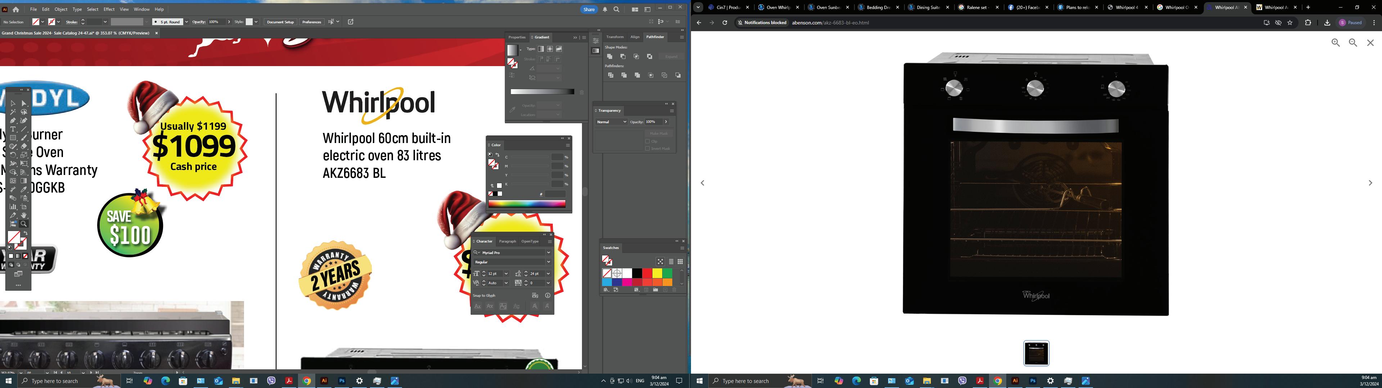The height and width of the screenshot is (388, 1382).
Task: Choose Radial Gradient type icon
Action: click(550, 49)
